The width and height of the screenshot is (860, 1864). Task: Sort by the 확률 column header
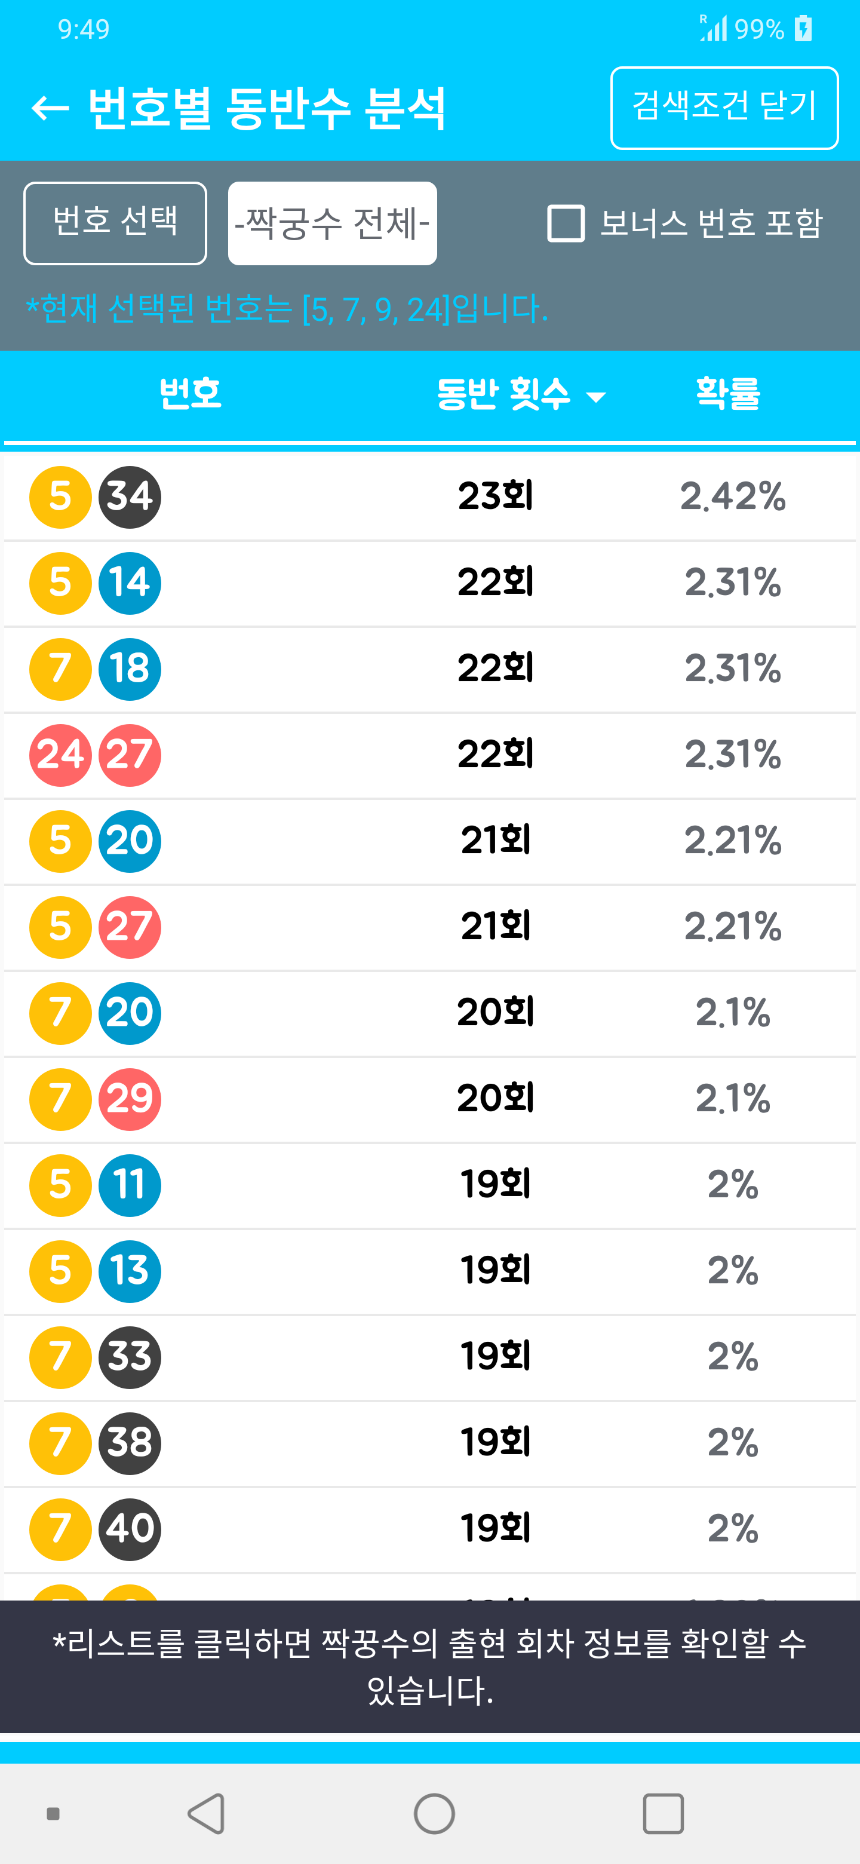pos(727,394)
